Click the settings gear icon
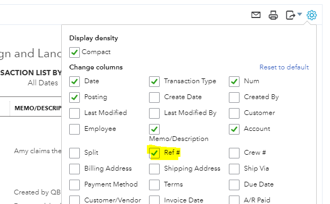 coord(312,15)
